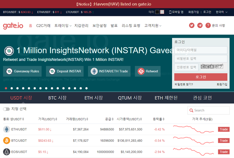Open the Telegram icon link
This screenshot has height=158, width=234.
200,25
